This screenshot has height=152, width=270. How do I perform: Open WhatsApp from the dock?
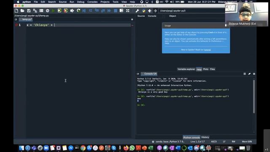click(132, 148)
